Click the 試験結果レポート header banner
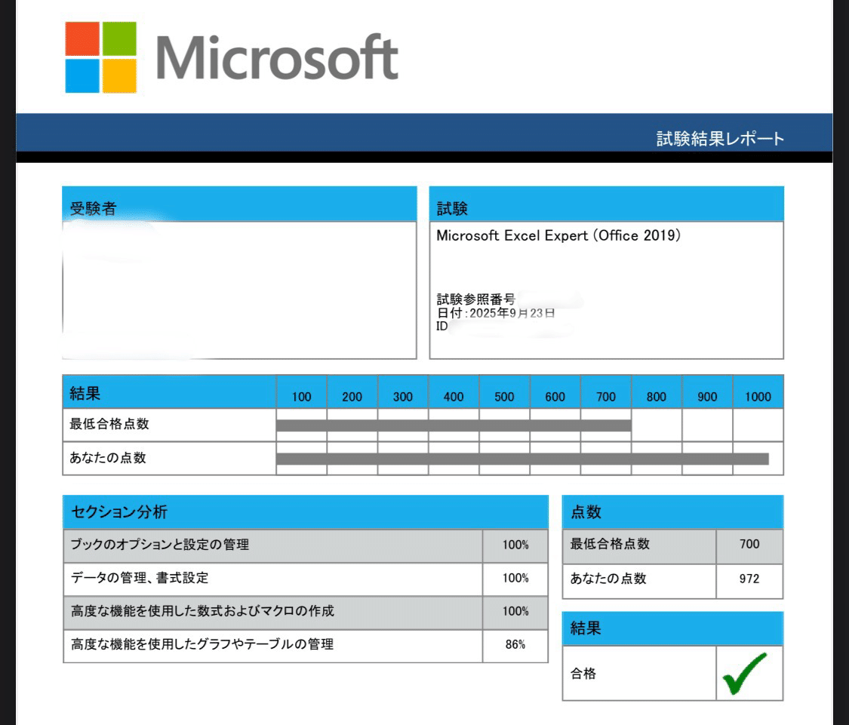849x725 pixels. tap(718, 138)
